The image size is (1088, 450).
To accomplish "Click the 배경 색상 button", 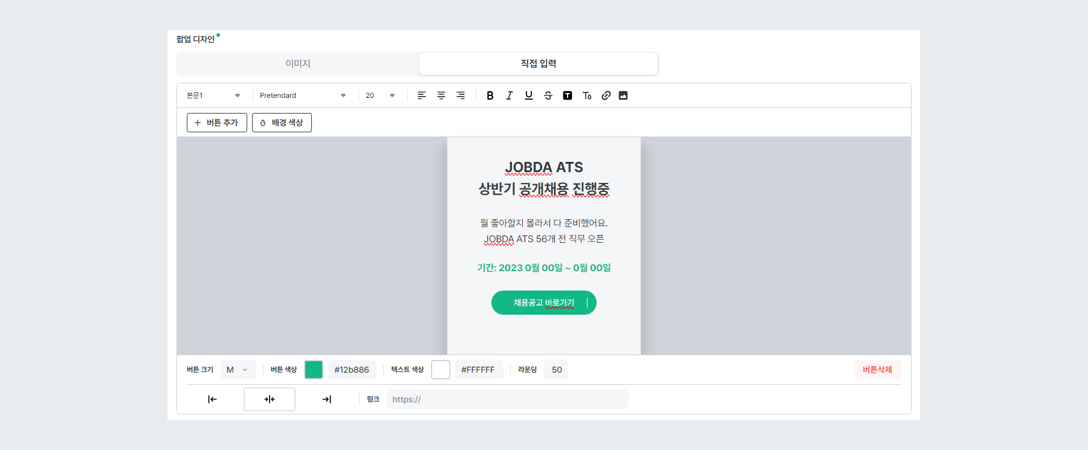I will click(x=282, y=123).
